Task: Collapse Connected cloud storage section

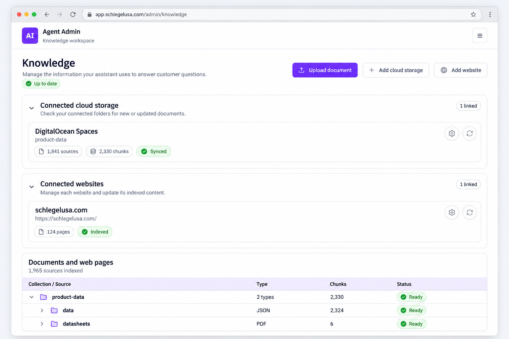Action: 31,108
